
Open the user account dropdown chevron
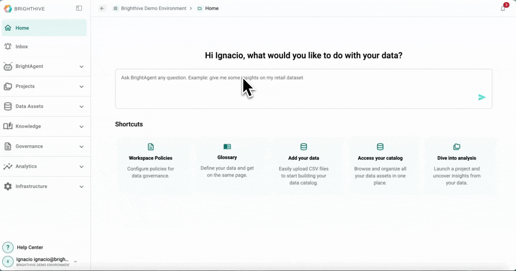[75, 262]
